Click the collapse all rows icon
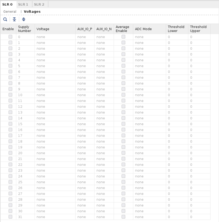This screenshot has width=219, height=222. point(14,19)
